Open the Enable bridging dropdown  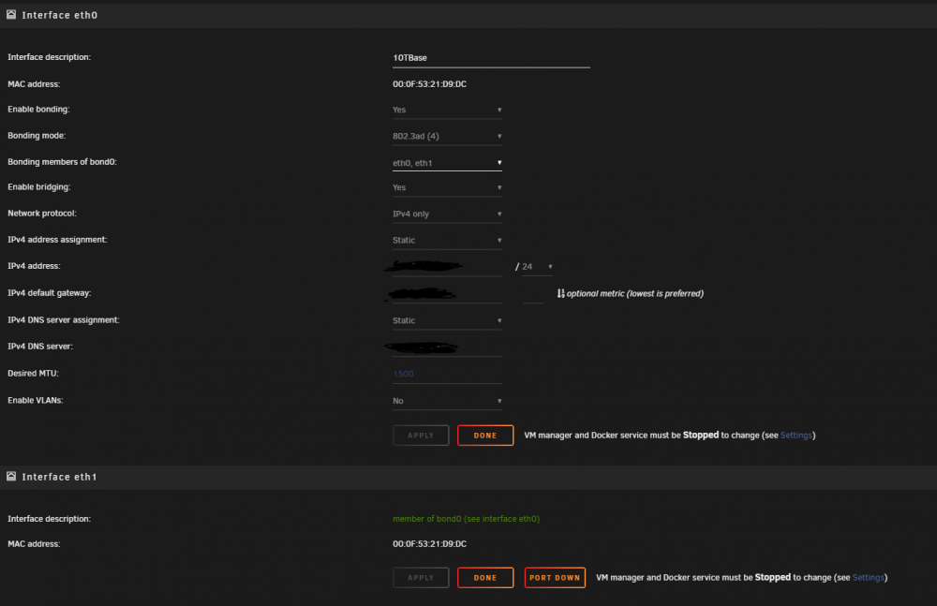pyautogui.click(x=447, y=187)
